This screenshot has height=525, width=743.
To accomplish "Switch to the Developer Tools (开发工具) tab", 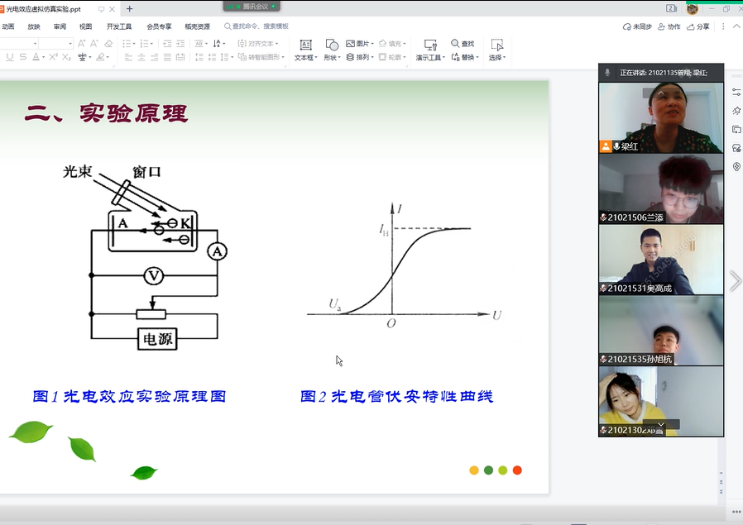I will point(119,26).
